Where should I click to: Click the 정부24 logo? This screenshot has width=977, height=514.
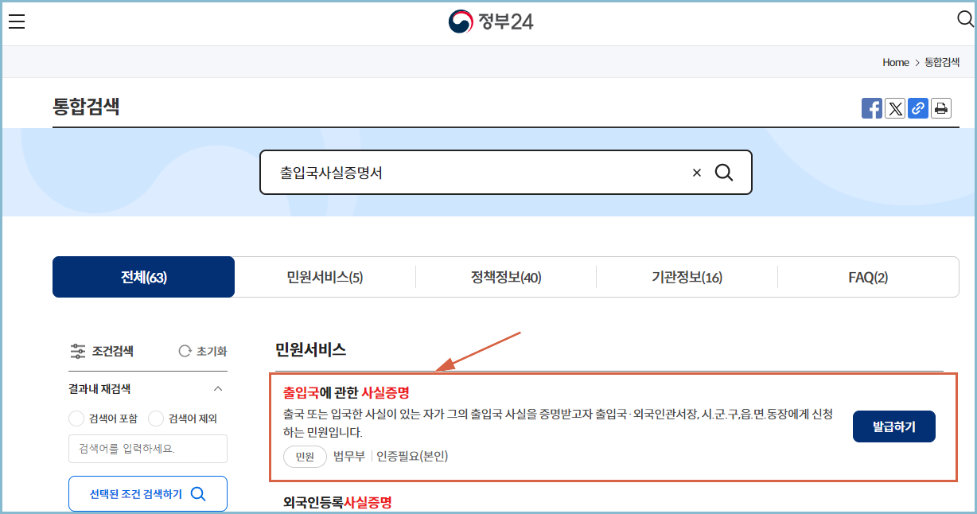491,21
